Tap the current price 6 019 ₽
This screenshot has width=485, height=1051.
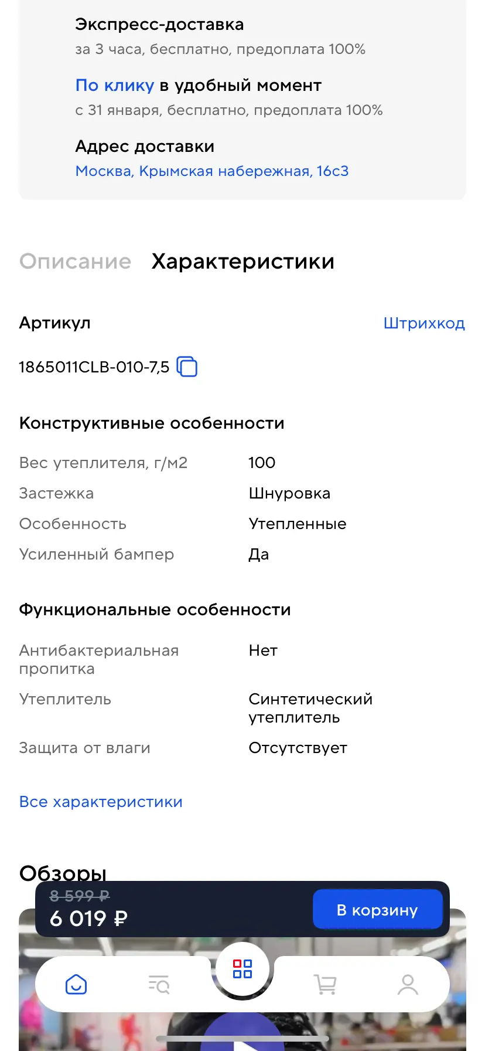point(88,918)
